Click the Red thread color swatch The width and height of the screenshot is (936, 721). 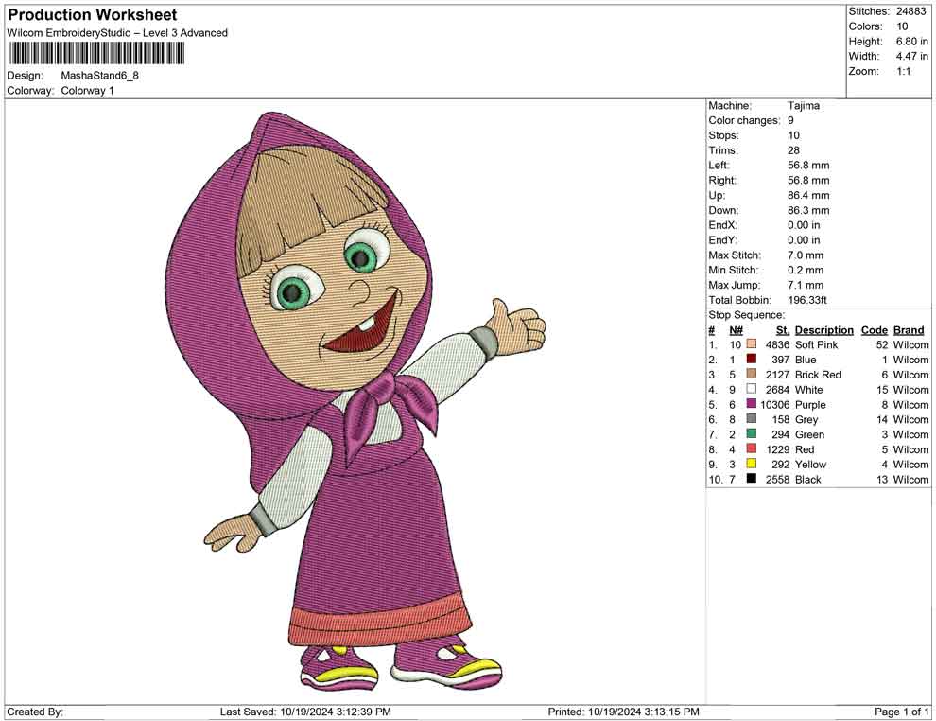coord(752,448)
